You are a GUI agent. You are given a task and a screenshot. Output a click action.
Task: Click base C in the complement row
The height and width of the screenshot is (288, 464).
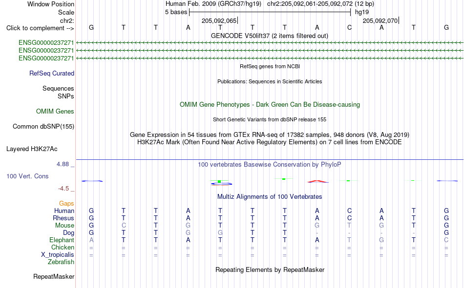349,28
